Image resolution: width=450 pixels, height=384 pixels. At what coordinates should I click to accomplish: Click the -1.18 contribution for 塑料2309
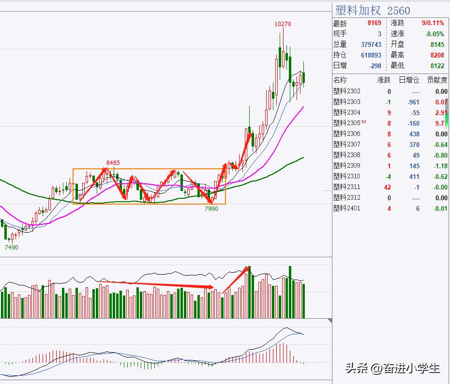(440, 166)
